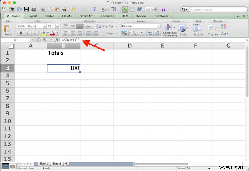249x171 pixels.
Task: Open the font size dropdown
Action: (x=57, y=26)
